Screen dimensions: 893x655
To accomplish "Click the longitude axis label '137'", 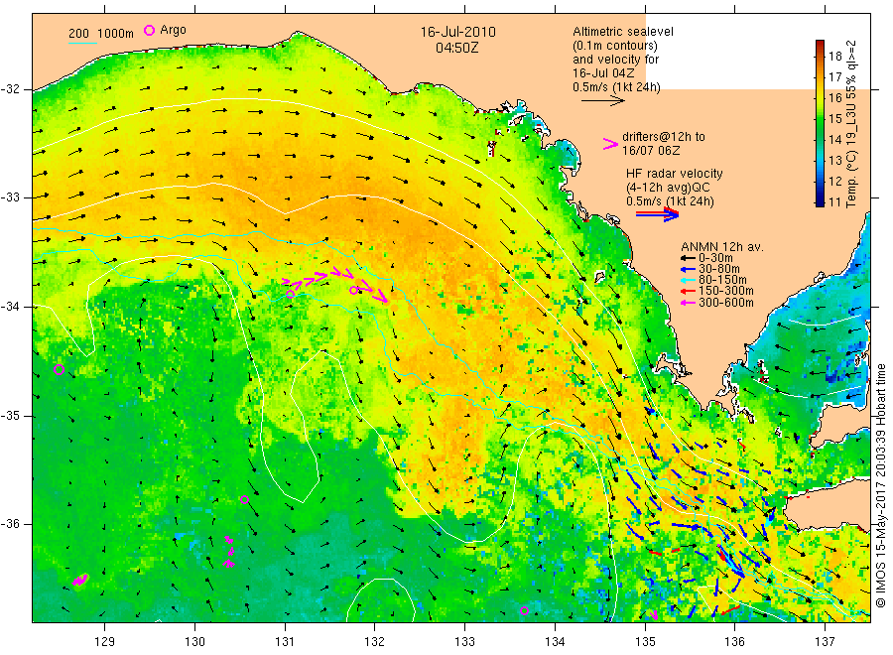I will point(826,642).
